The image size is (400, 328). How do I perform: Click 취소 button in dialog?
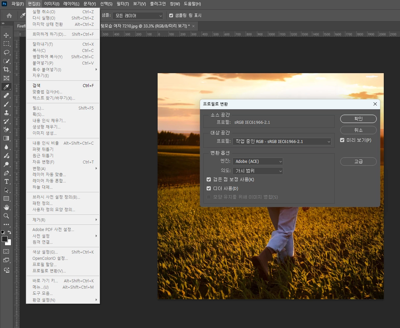click(358, 130)
